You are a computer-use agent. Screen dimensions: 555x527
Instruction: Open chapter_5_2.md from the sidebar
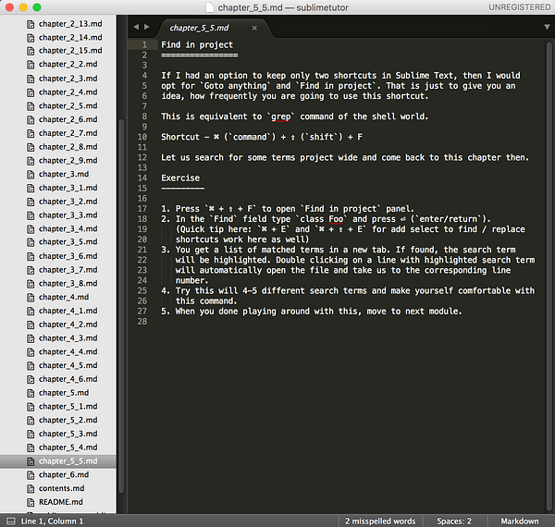[x=68, y=420]
